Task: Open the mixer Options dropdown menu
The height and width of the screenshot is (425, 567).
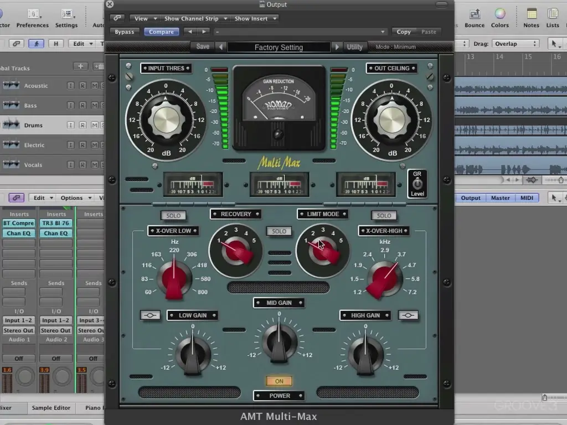Action: (x=75, y=198)
